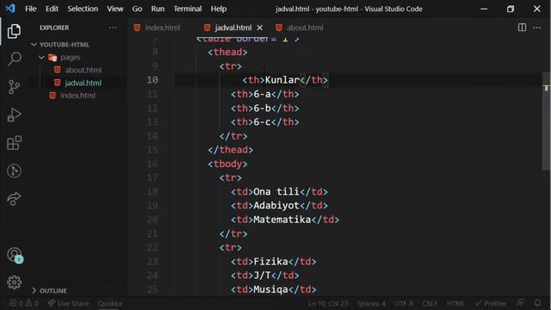Open the Search view

pyautogui.click(x=14, y=59)
